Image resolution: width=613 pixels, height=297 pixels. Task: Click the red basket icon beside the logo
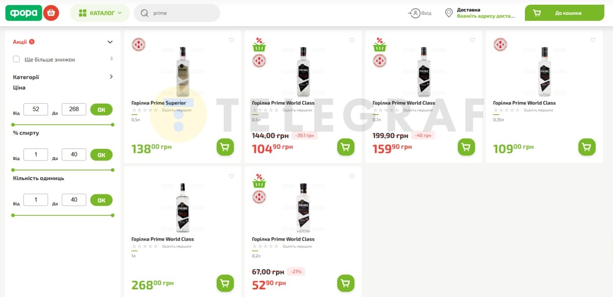coord(51,13)
